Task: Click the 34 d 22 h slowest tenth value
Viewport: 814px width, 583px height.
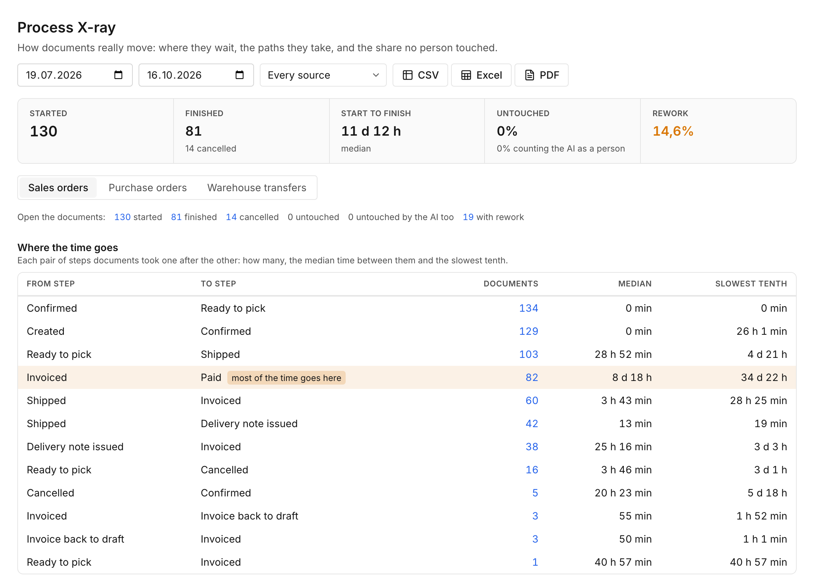Action: [x=764, y=377]
